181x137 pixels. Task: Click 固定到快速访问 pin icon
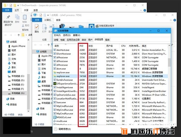tap(8, 17)
